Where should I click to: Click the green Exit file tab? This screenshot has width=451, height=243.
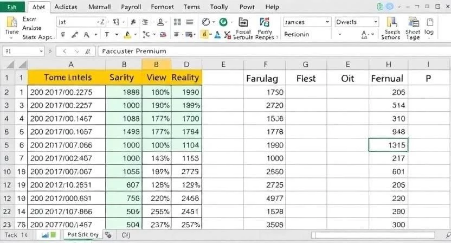[12, 7]
